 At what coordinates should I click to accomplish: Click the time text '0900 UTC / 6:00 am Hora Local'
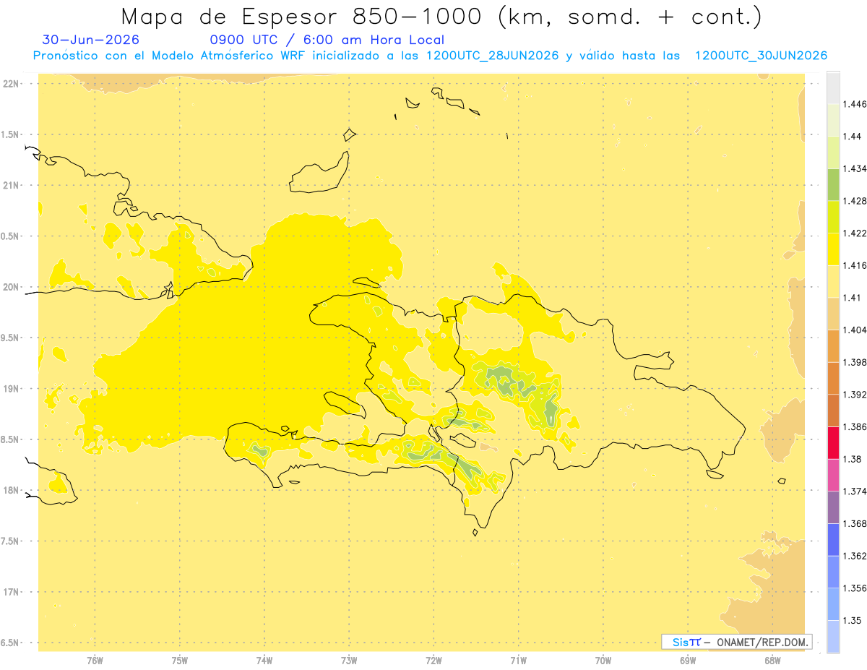(327, 40)
